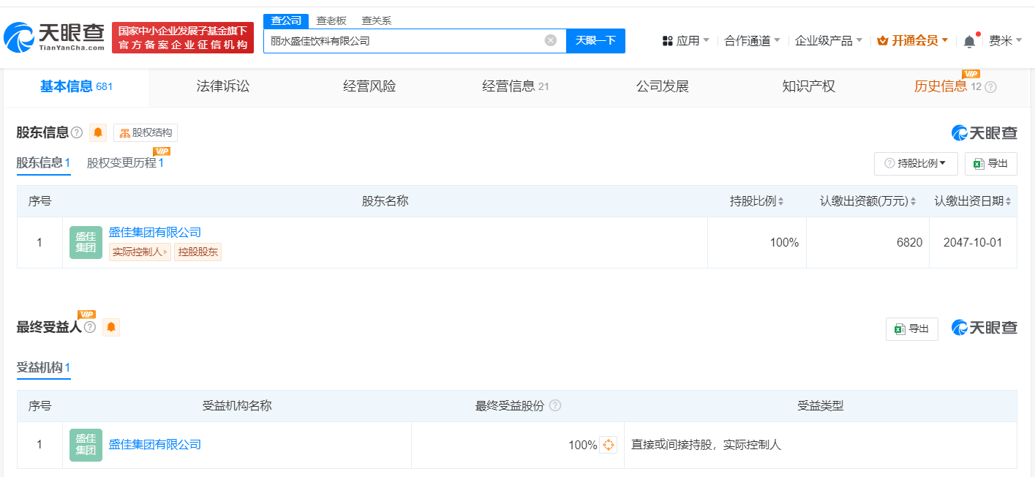1035x477 pixels.
Task: Click the help icon beside 最终受益股份
Action: pos(555,405)
